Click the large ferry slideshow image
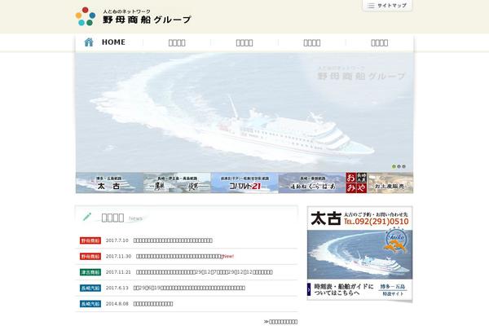 pos(244,112)
